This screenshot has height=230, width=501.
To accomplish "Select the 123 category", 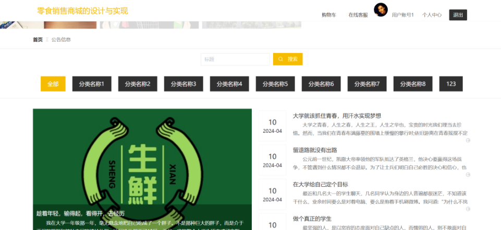I will [451, 84].
